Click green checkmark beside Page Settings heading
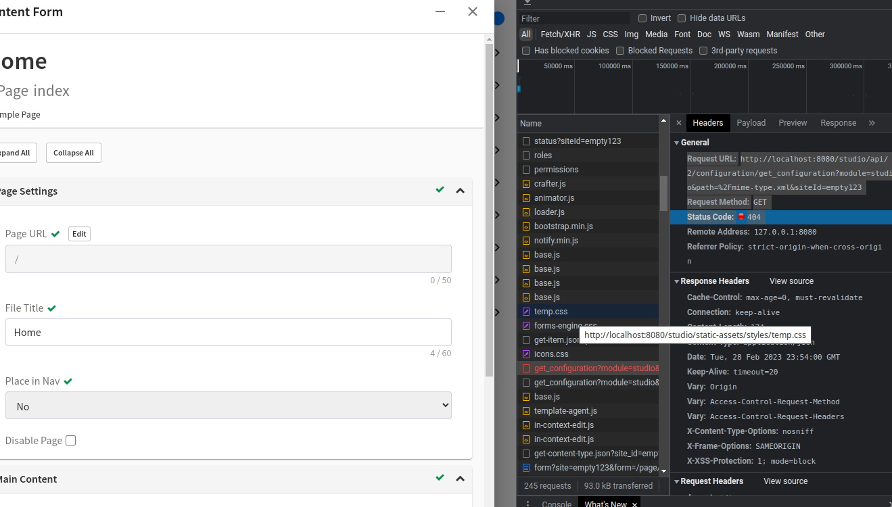This screenshot has height=507, width=892. click(440, 190)
